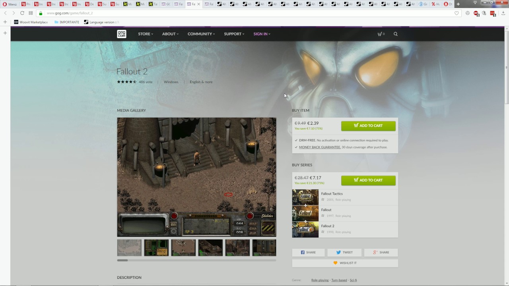Viewport: 509px width, 286px height.
Task: Open the English & more languages list
Action: coord(201,82)
